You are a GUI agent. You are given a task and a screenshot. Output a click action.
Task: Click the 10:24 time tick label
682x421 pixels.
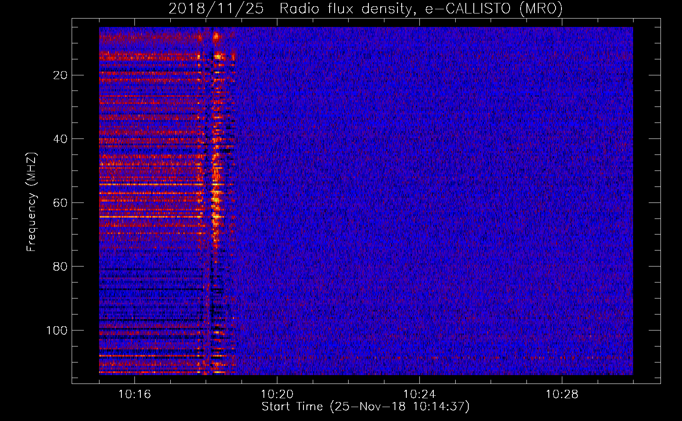(x=419, y=394)
